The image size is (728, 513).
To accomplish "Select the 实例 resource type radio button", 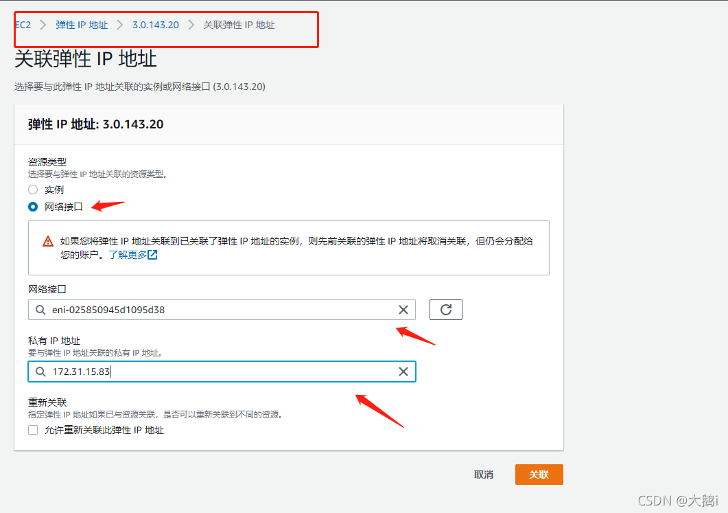I will (x=33, y=190).
